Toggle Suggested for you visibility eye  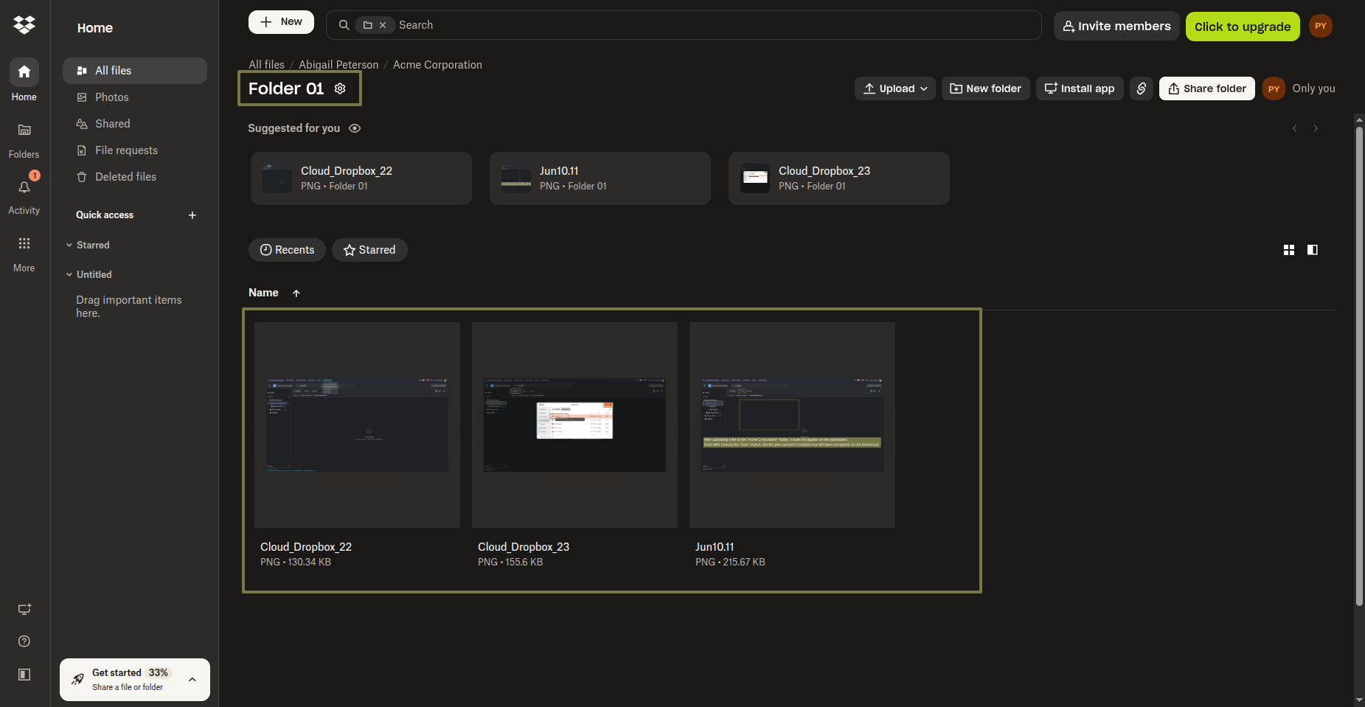(x=355, y=128)
